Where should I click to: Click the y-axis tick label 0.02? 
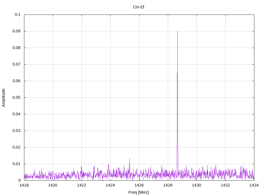16,147
